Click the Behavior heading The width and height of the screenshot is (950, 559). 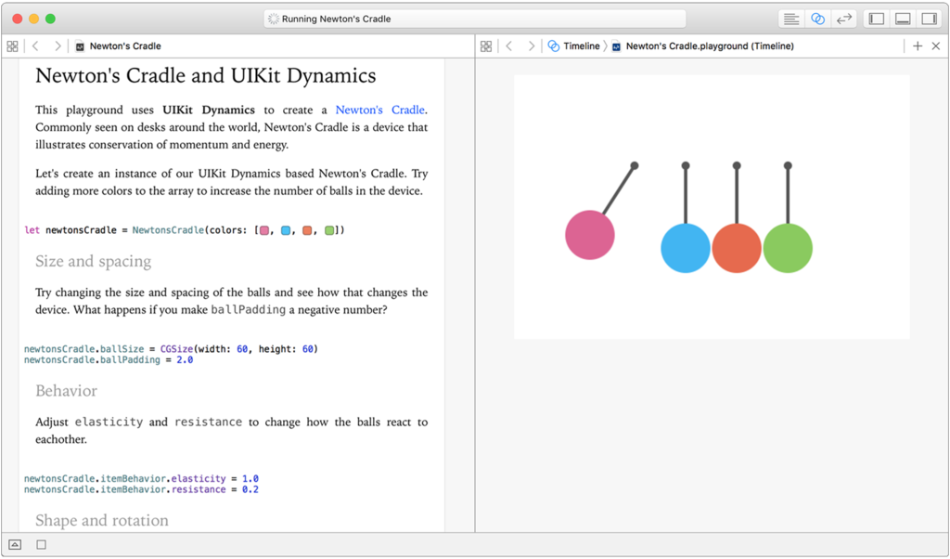click(x=66, y=391)
